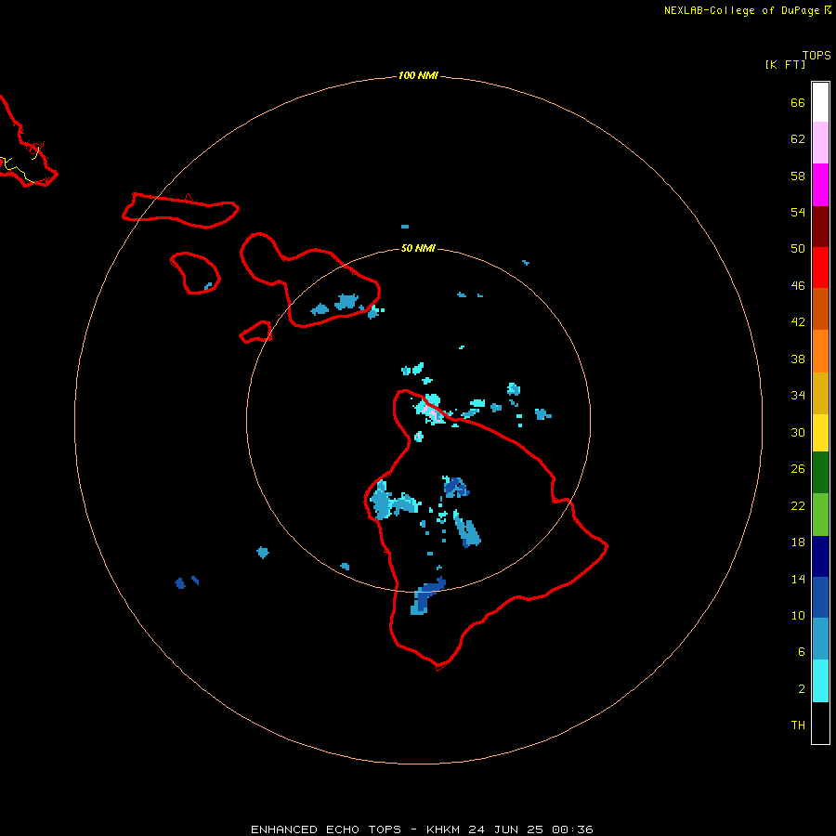836x836 pixels.
Task: Click the gold legend swatch
Action: pyautogui.click(x=820, y=393)
